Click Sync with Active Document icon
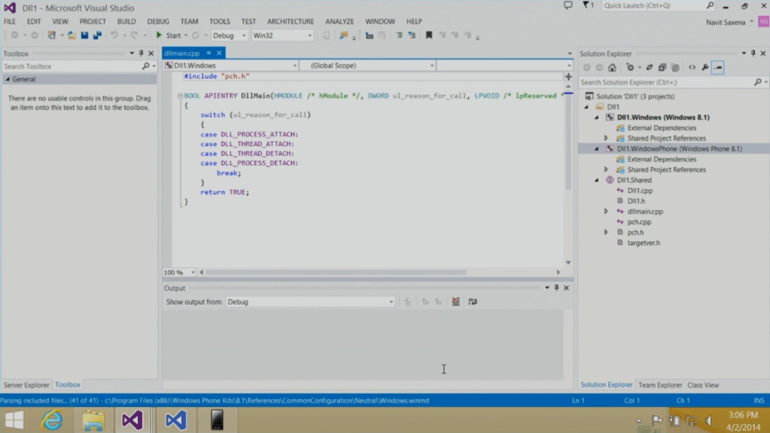The height and width of the screenshot is (433, 770). [649, 68]
